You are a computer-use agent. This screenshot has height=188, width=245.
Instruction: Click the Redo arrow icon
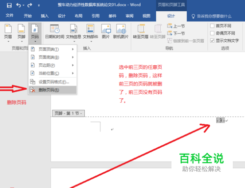tap(29, 5)
